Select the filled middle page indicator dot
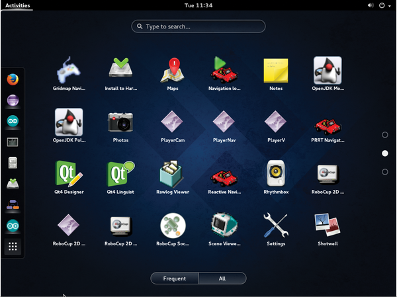 click(x=385, y=153)
